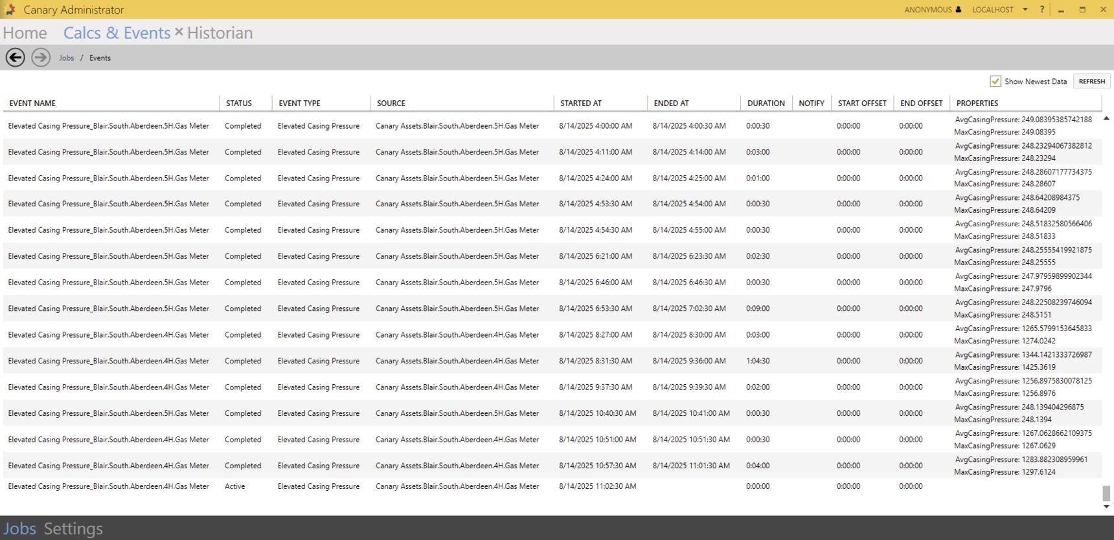Viewport: 1114px width, 540px height.
Task: Click the back navigation arrow
Action: (16, 58)
